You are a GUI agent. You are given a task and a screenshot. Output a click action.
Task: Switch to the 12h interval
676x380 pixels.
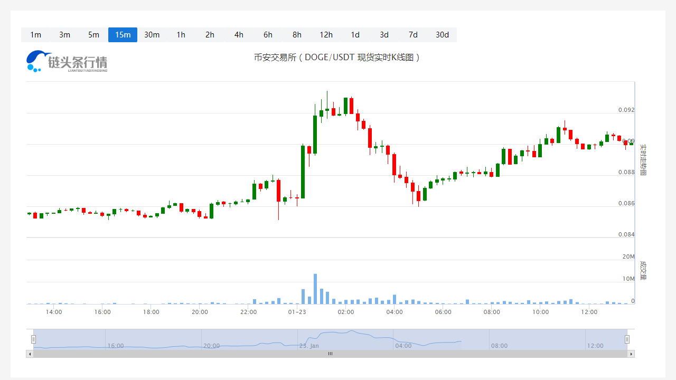click(x=326, y=35)
